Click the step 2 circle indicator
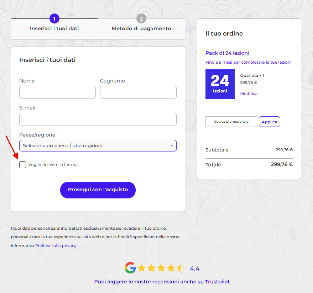The height and width of the screenshot is (293, 313). [x=141, y=19]
